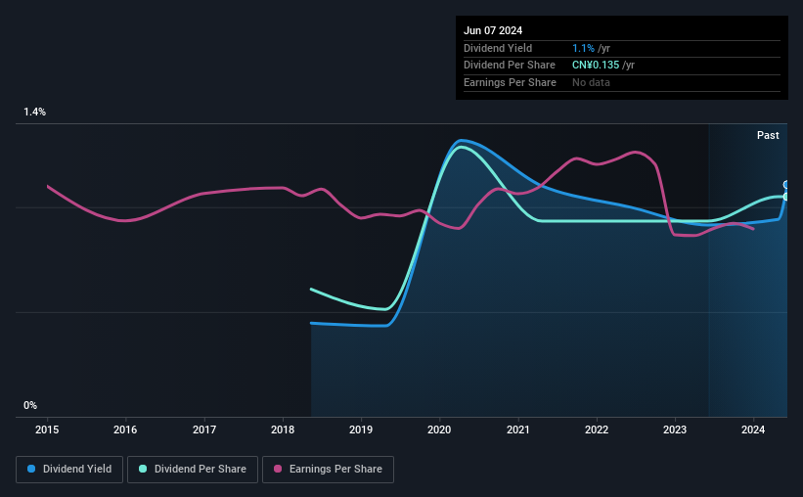803x497 pixels.
Task: Click the teal Dividend Per Share dot
Action: (143, 469)
